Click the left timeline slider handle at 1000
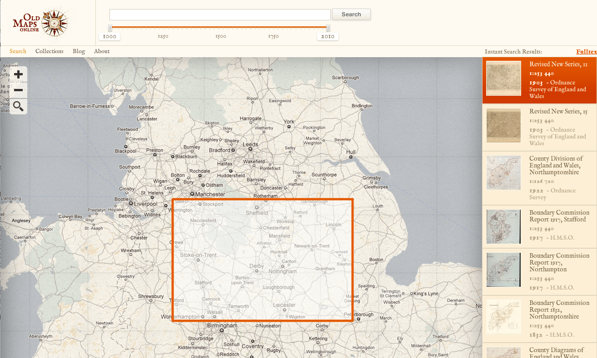The height and width of the screenshot is (358, 597). coord(110,28)
